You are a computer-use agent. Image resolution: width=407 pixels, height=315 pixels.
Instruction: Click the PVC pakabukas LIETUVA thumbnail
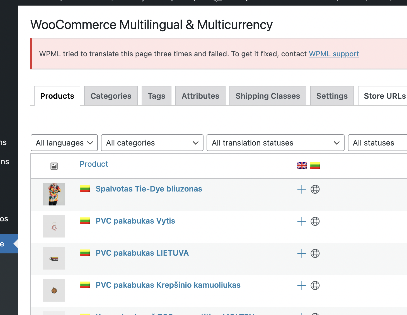pyautogui.click(x=54, y=258)
